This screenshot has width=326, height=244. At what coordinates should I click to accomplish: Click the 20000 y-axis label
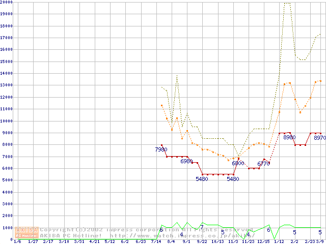(x=7, y=3)
